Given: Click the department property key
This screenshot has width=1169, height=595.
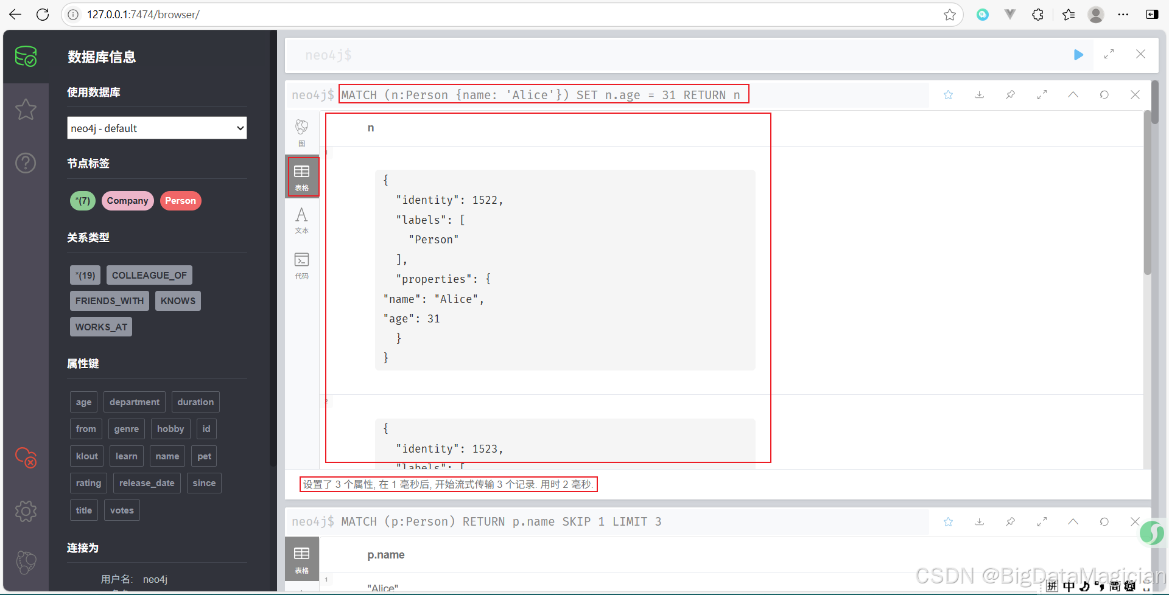Looking at the screenshot, I should click(135, 402).
